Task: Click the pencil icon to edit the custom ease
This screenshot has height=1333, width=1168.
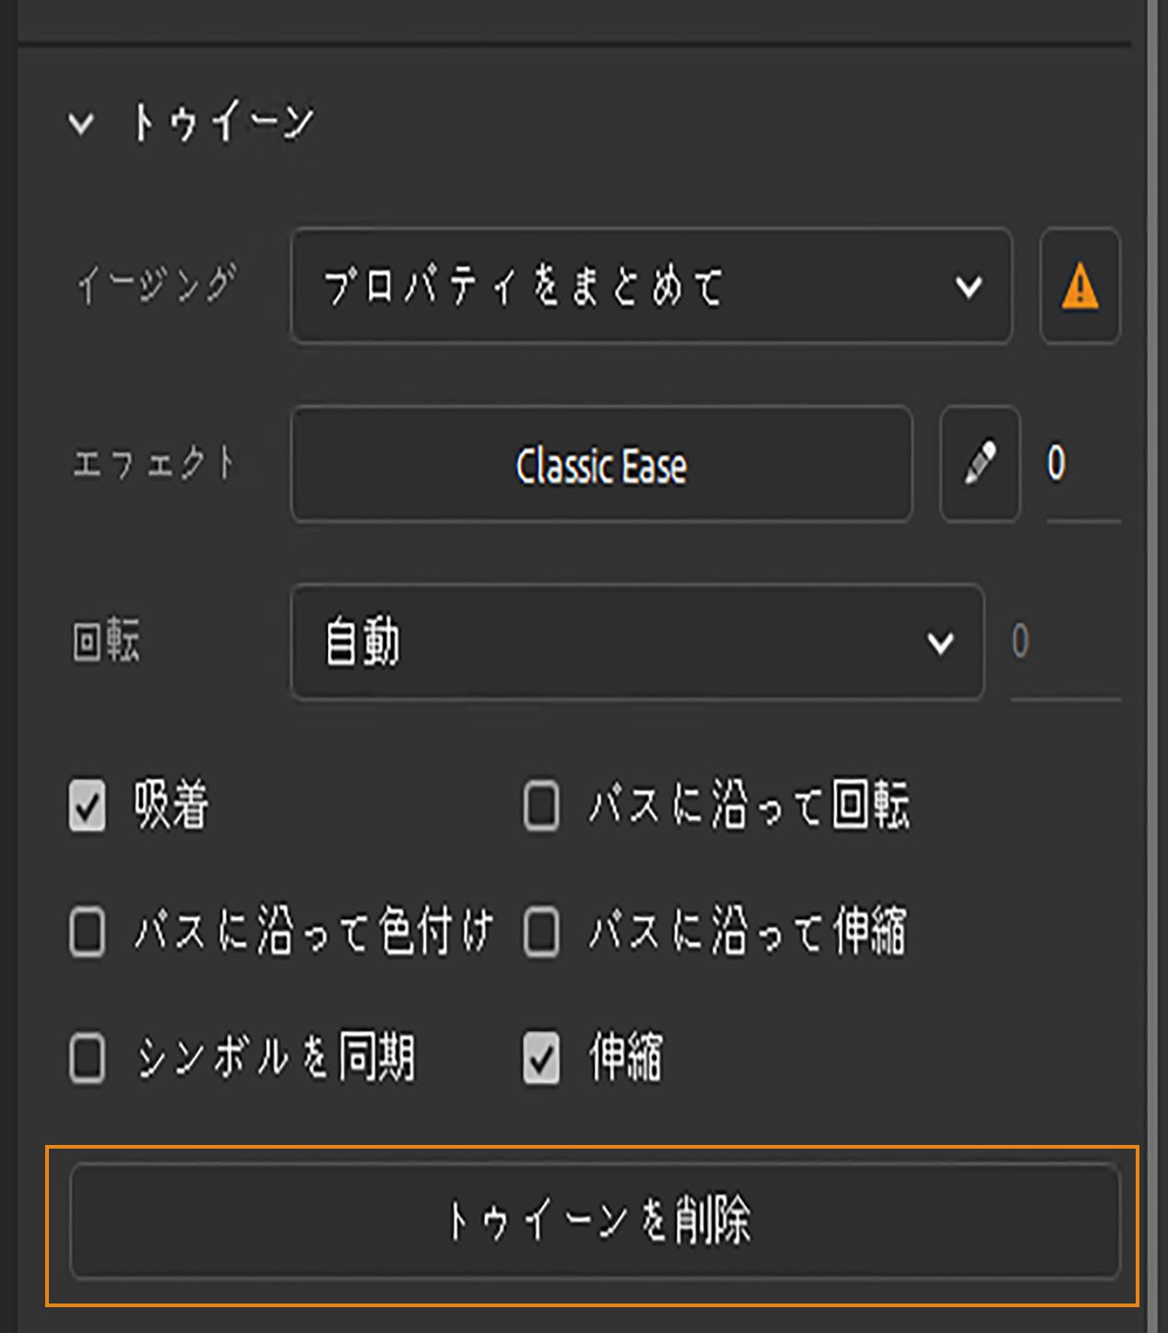Action: click(x=980, y=466)
